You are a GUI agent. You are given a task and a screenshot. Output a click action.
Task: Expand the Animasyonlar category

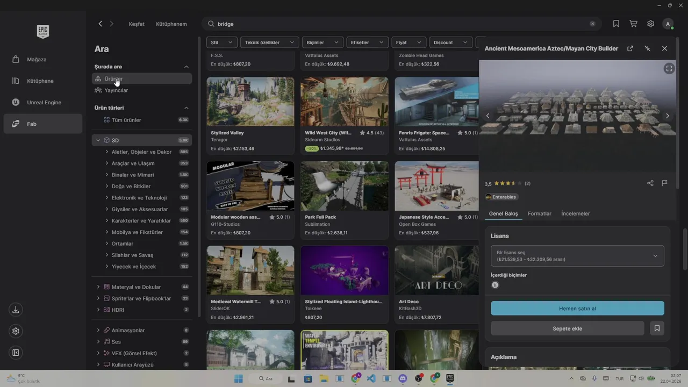point(98,330)
